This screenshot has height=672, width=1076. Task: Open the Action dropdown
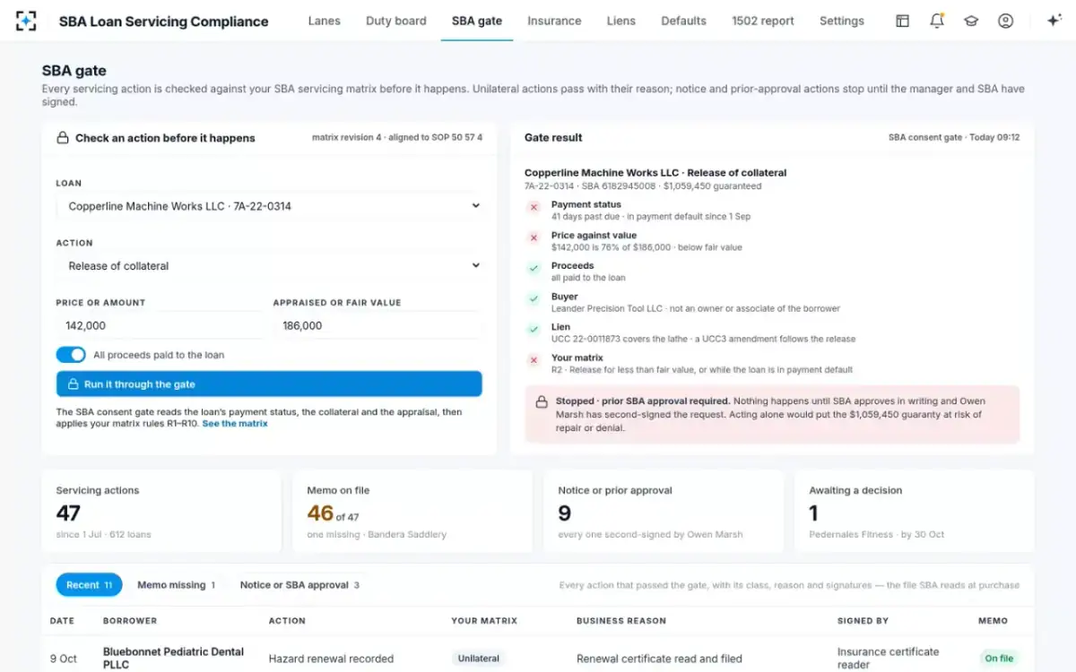269,266
